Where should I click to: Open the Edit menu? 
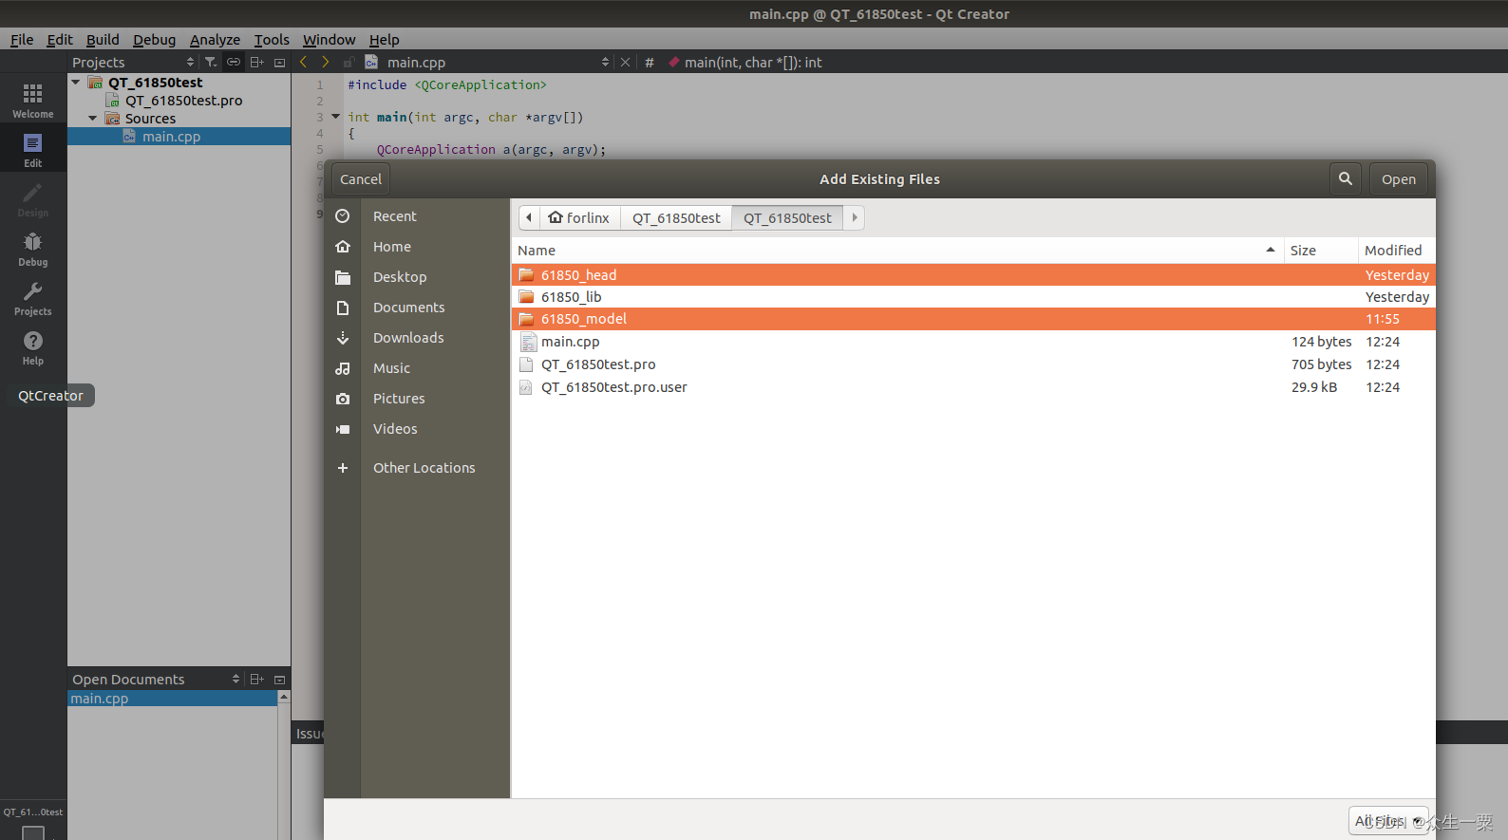[x=60, y=39]
